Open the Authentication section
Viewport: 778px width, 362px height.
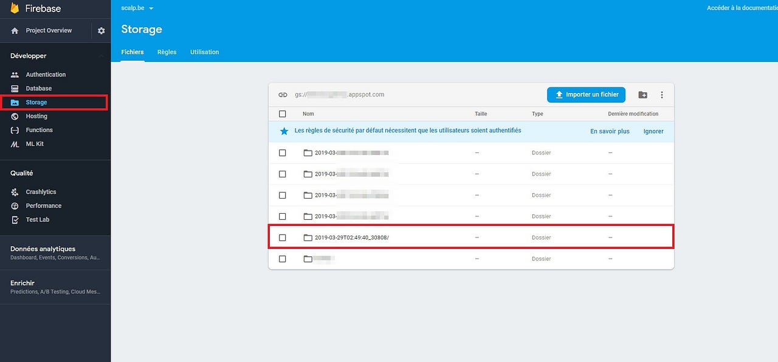pyautogui.click(x=44, y=74)
